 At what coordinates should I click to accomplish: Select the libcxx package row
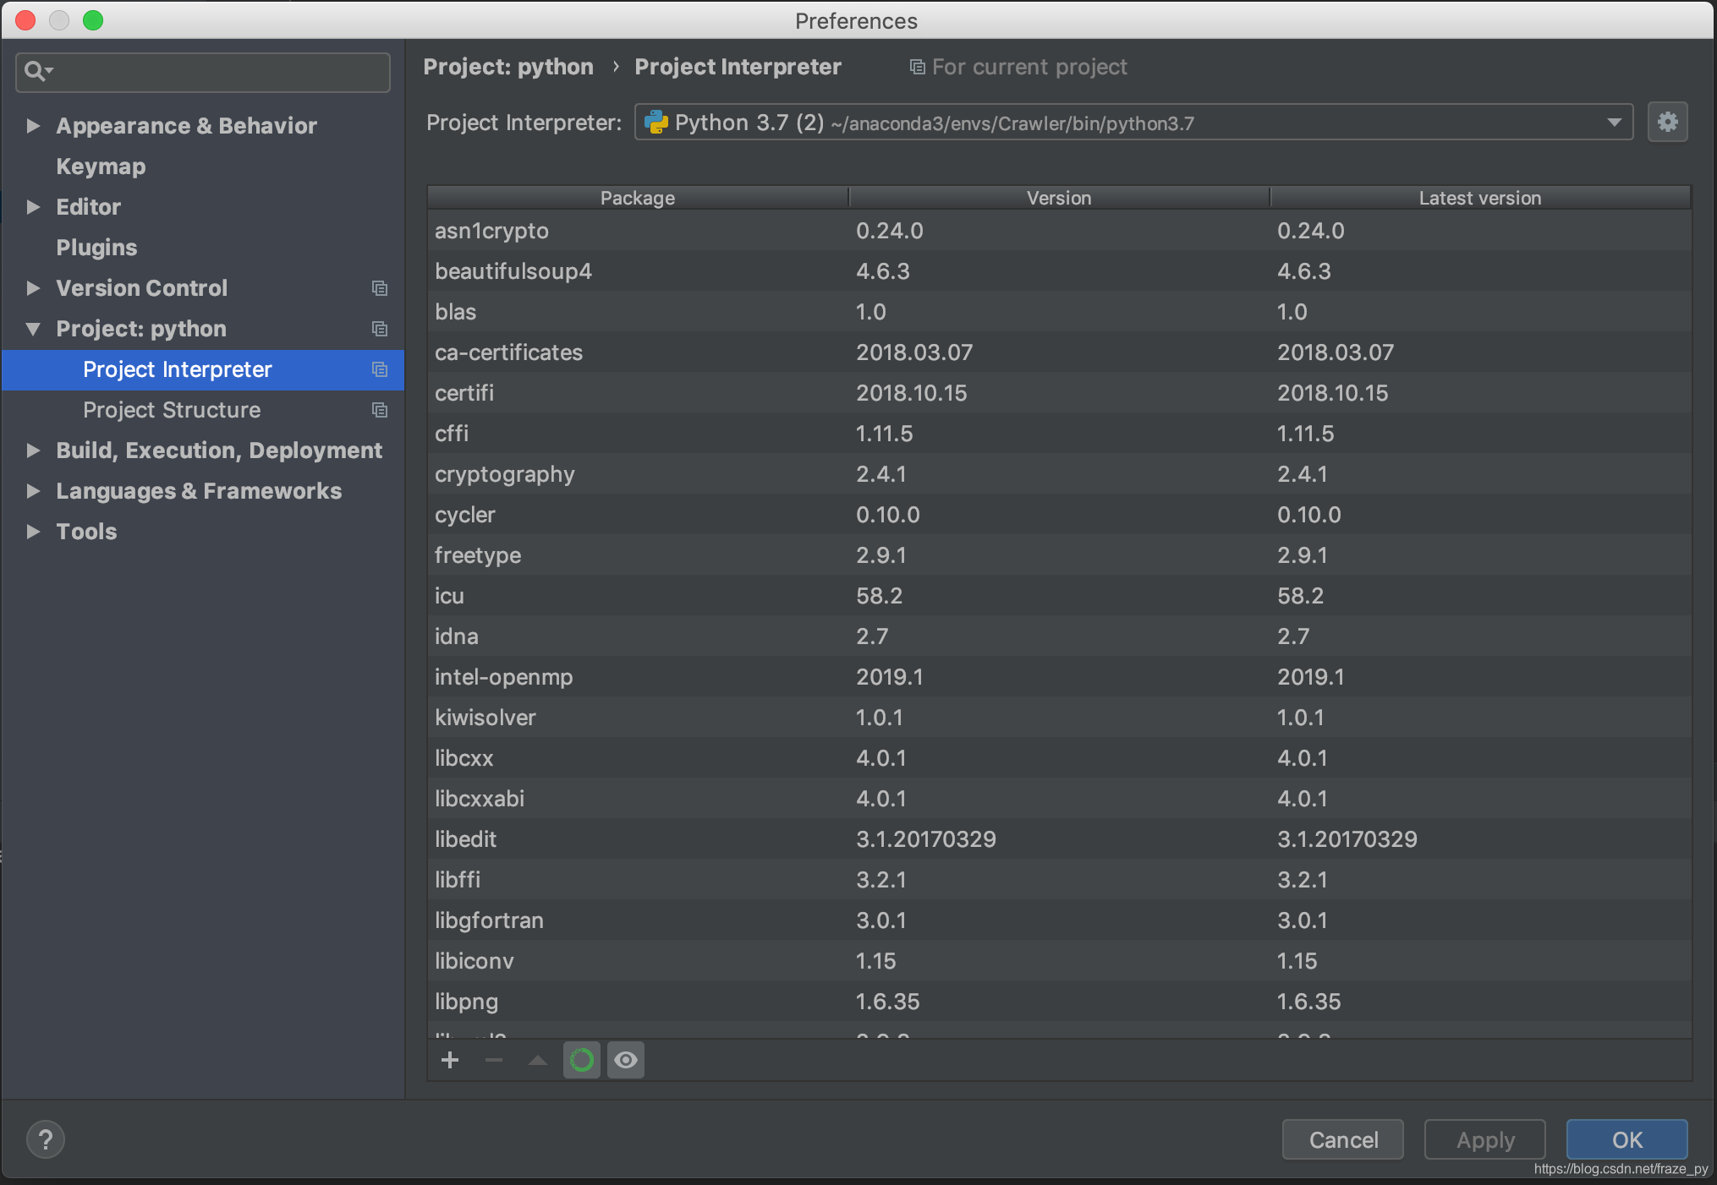(x=1059, y=758)
